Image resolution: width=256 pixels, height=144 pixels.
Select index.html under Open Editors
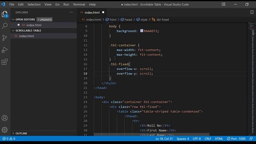[44, 25]
